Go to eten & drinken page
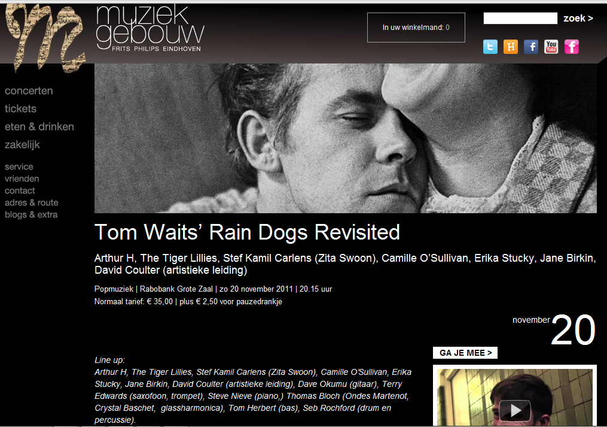The image size is (607, 427). coord(39,127)
